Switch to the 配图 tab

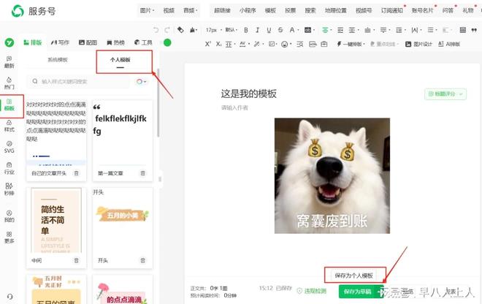(x=88, y=42)
